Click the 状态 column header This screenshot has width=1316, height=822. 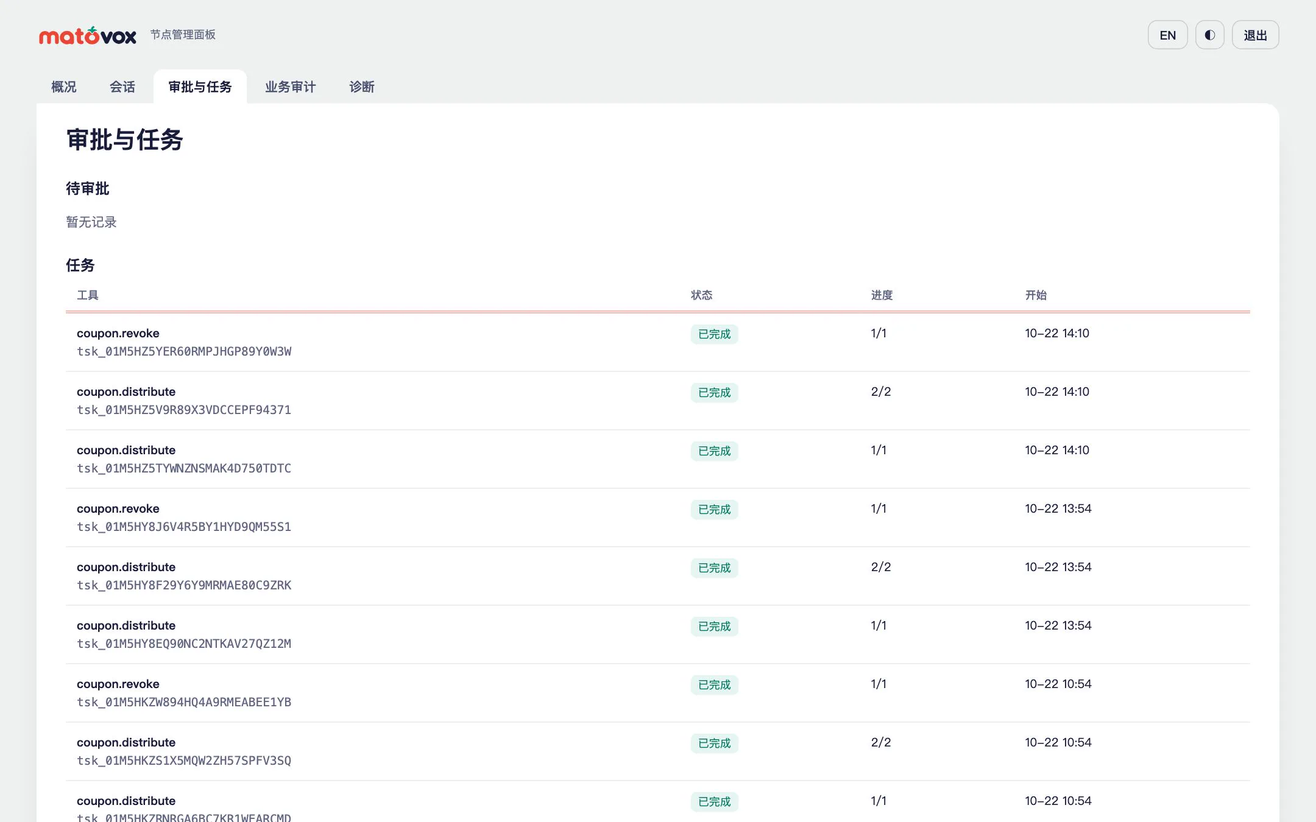coord(701,295)
